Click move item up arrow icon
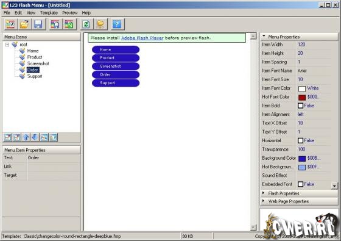Viewport: 341px width, 241px height. pyautogui.click(x=26, y=137)
